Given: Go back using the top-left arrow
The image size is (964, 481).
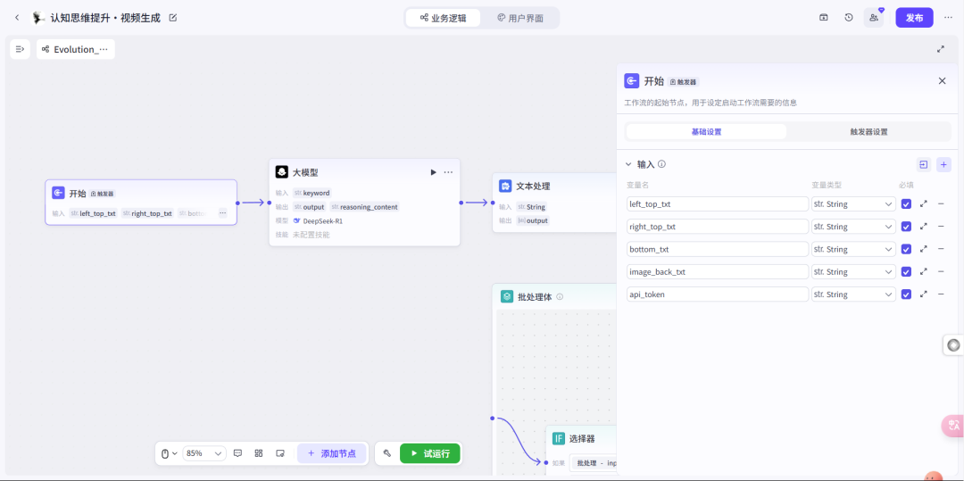Looking at the screenshot, I should click(17, 18).
